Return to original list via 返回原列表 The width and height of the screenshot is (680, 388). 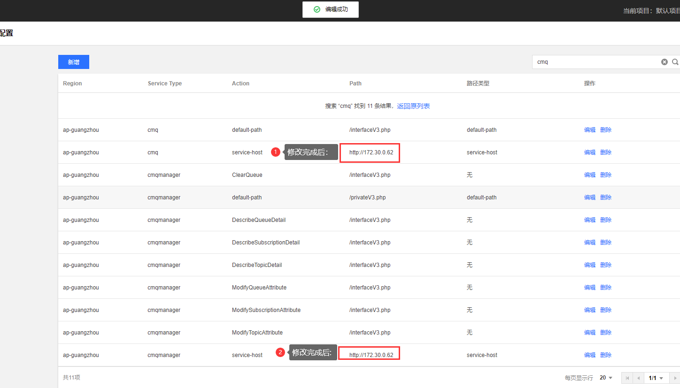click(413, 106)
